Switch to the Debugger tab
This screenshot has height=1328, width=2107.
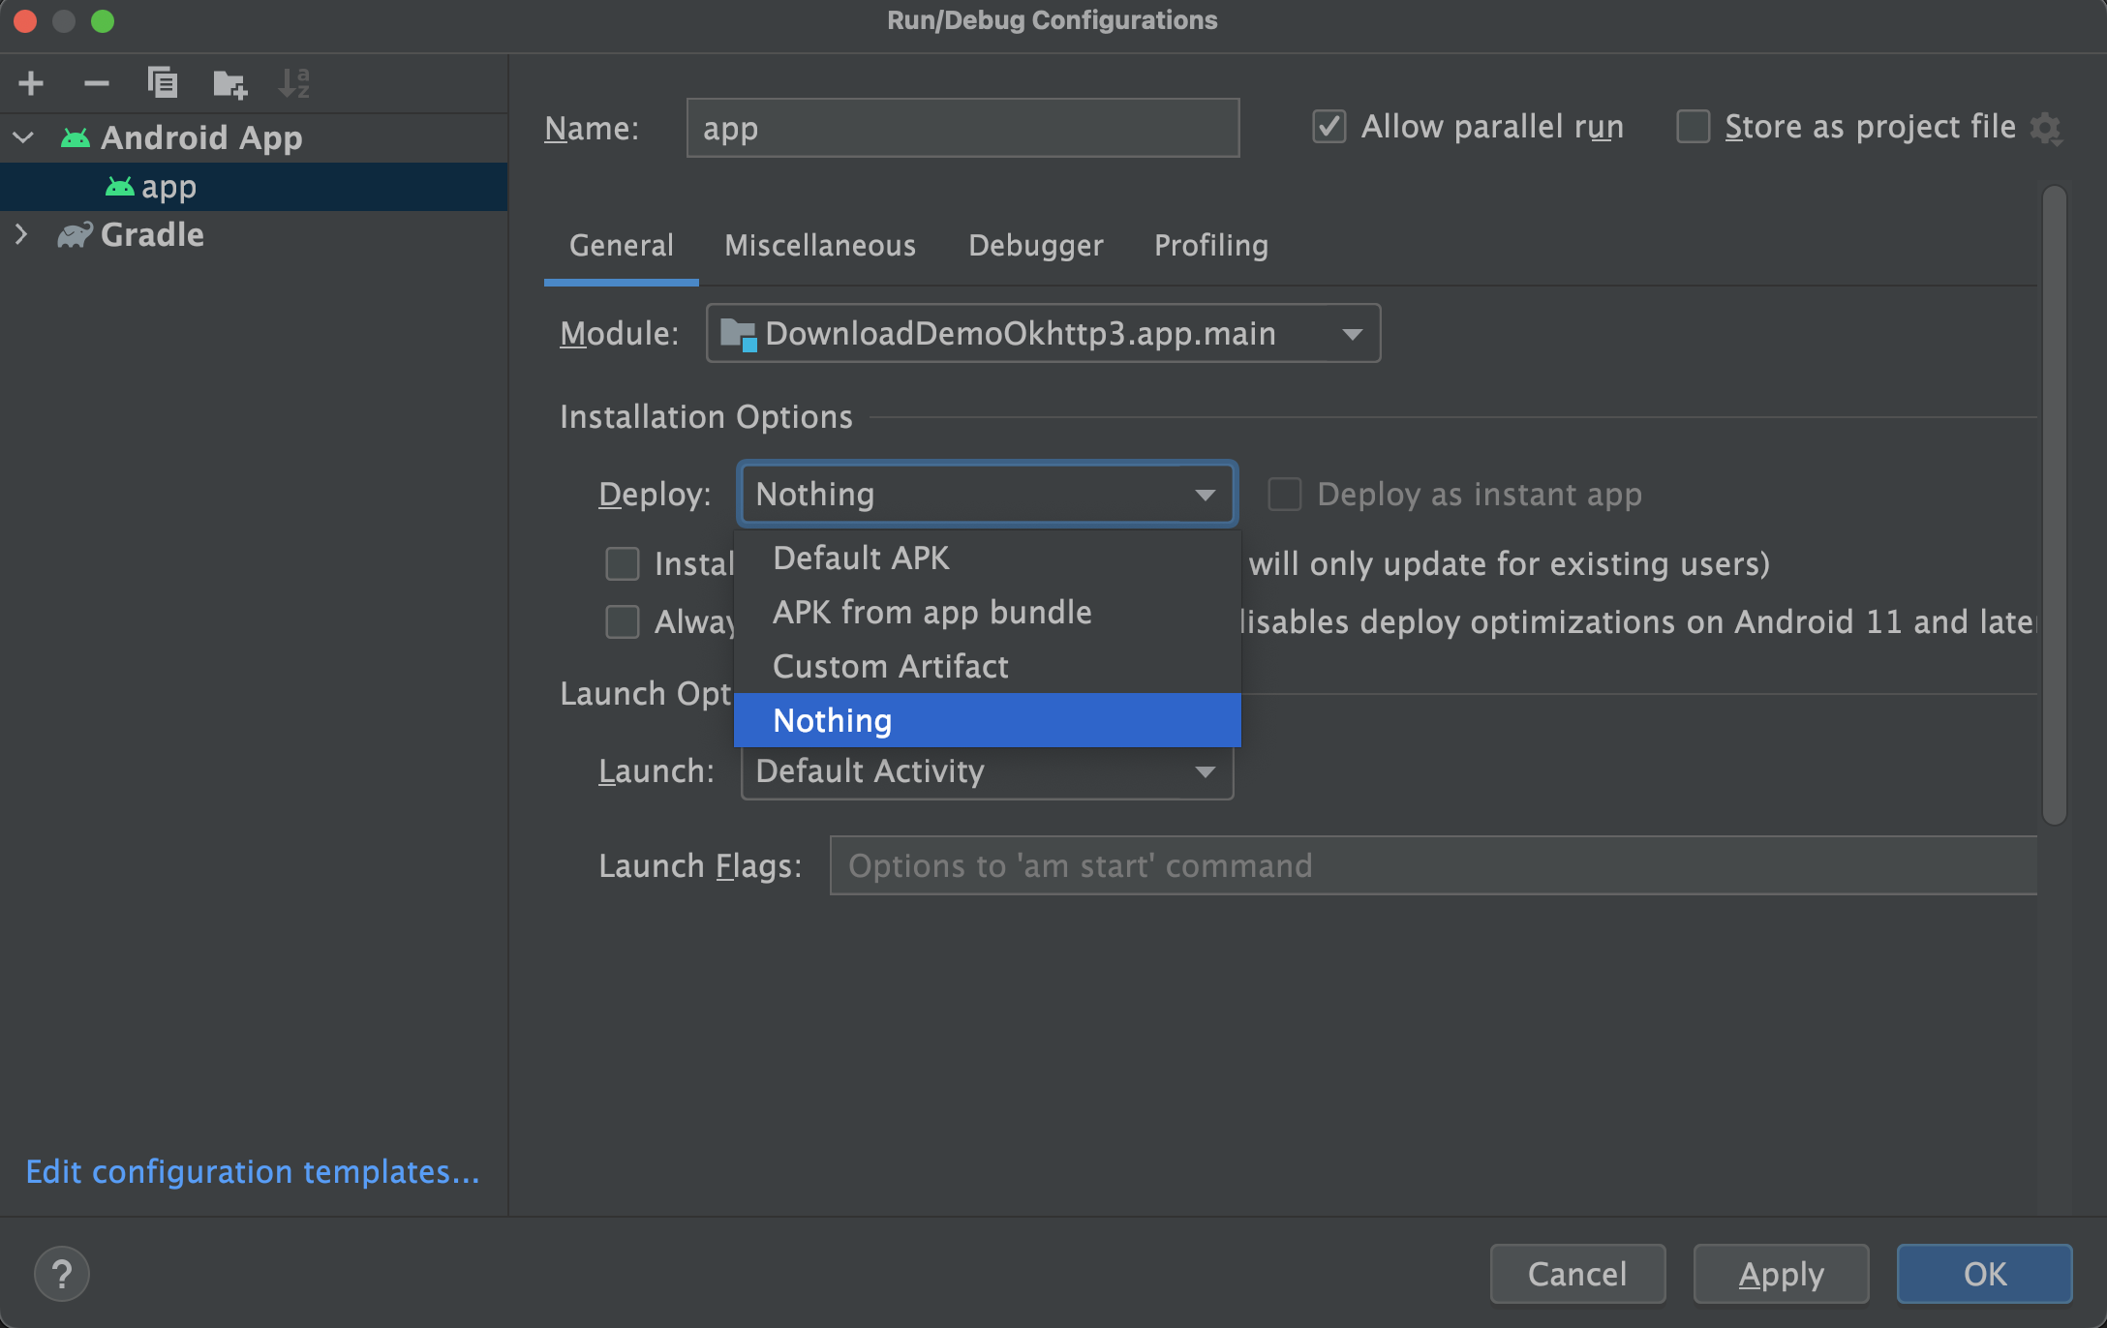pyautogui.click(x=1035, y=246)
